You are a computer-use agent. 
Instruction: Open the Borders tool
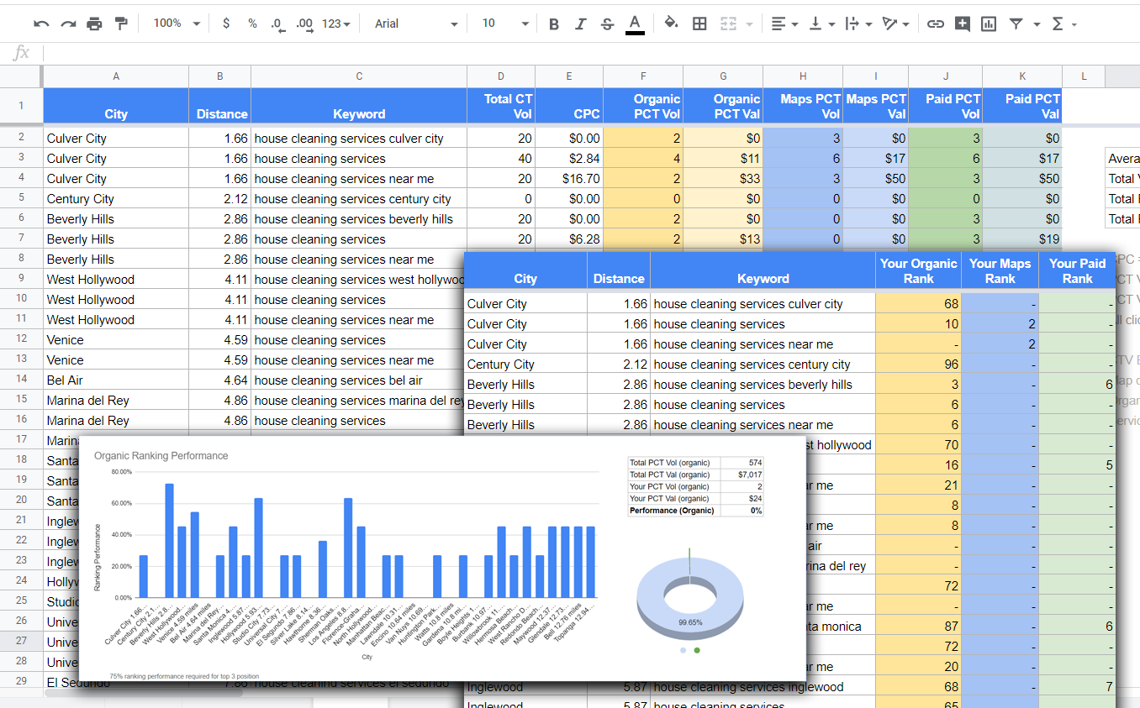pyautogui.click(x=699, y=24)
